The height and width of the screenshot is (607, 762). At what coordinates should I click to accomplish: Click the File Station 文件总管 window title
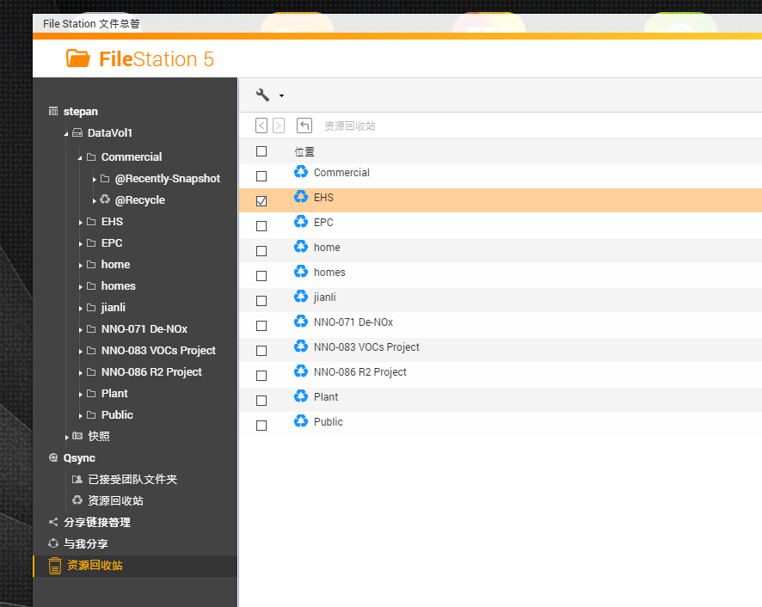click(91, 24)
